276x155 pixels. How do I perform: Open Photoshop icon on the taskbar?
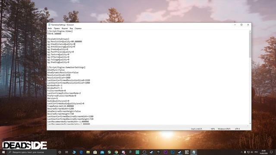click(172, 152)
